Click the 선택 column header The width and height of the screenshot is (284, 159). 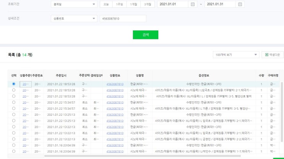14,76
